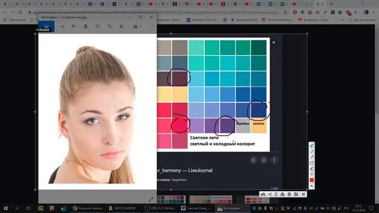The height and width of the screenshot is (213, 379).
Task: Open the three-dot menu under the palette image
Action: [x=274, y=160]
